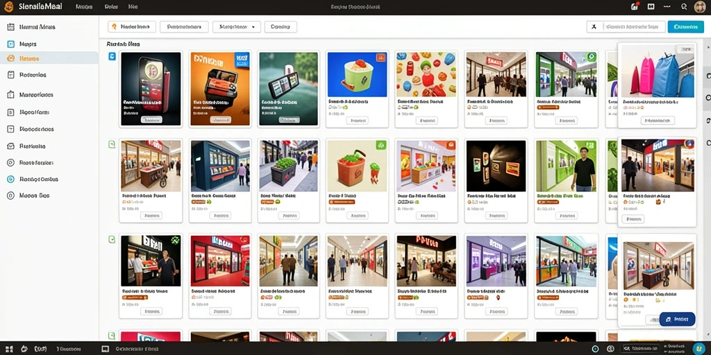Click the dark blue floating button bottom right
The width and height of the screenshot is (711, 355).
pos(677,319)
